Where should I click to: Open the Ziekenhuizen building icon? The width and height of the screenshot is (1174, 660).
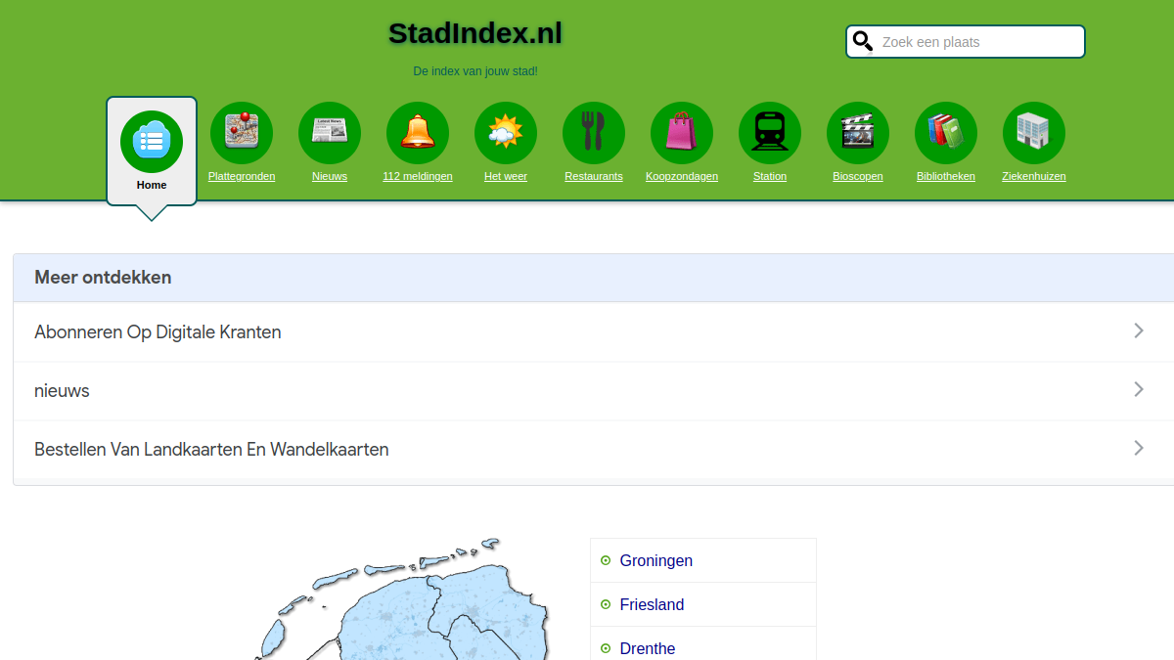tap(1034, 133)
